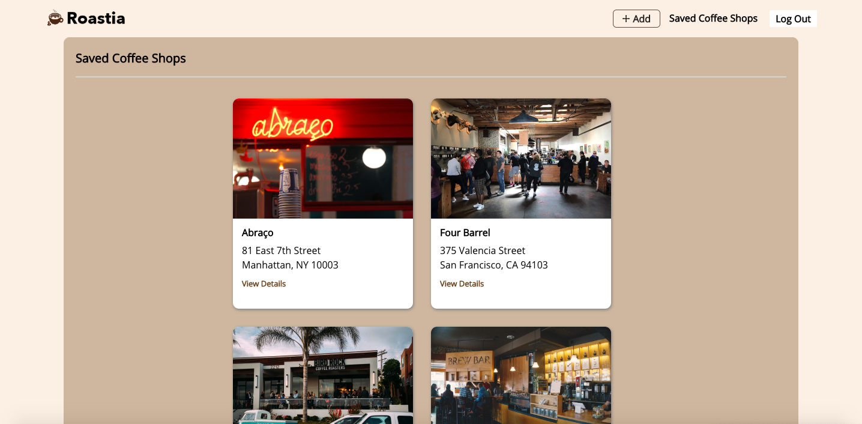Click the Saved Coffee Shops page heading
Image resolution: width=862 pixels, height=424 pixels.
click(x=130, y=58)
